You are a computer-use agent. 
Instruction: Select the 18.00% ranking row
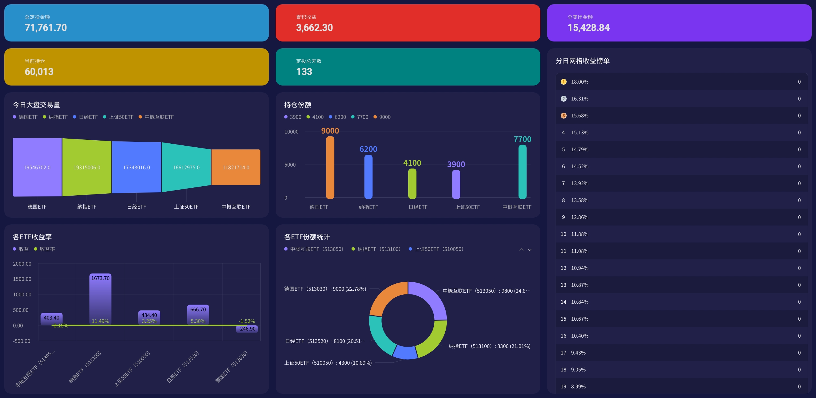click(681, 82)
